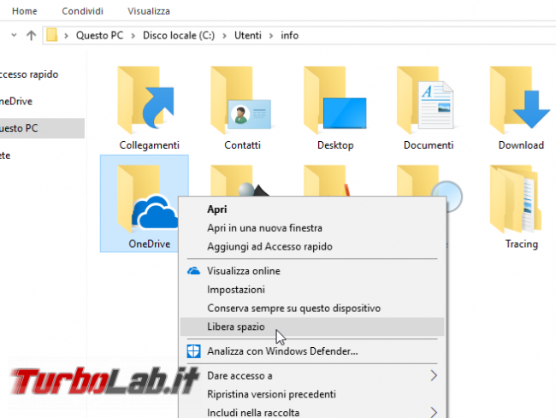Expand chevron after Questo PC in path
This screenshot has width=556, height=418.
(133, 36)
